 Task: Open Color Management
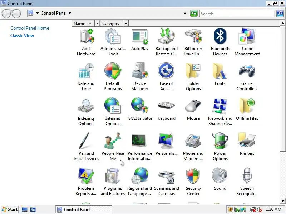[247, 42]
